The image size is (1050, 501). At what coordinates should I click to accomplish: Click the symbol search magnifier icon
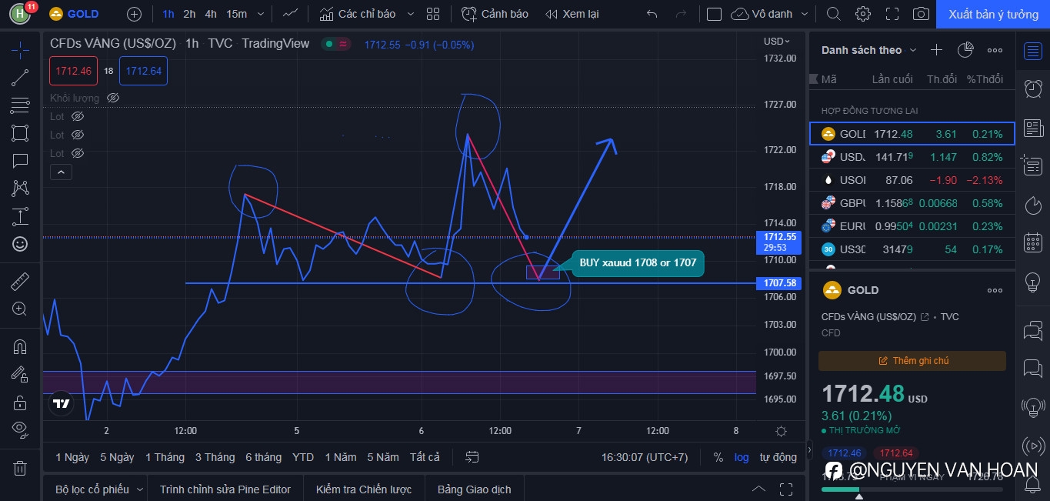(x=833, y=14)
